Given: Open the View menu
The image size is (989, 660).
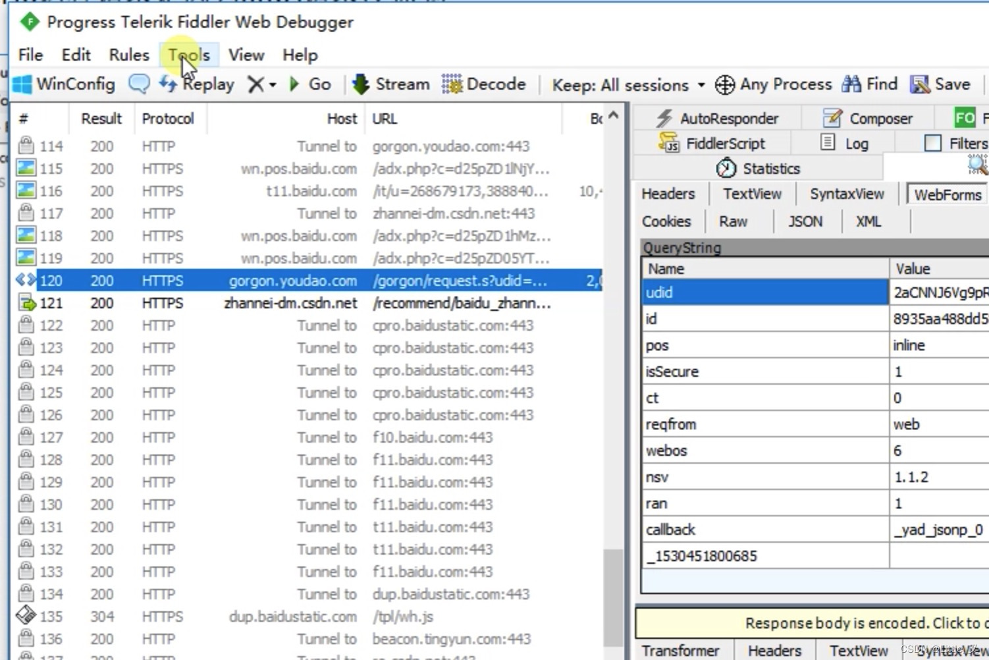Looking at the screenshot, I should pos(246,55).
